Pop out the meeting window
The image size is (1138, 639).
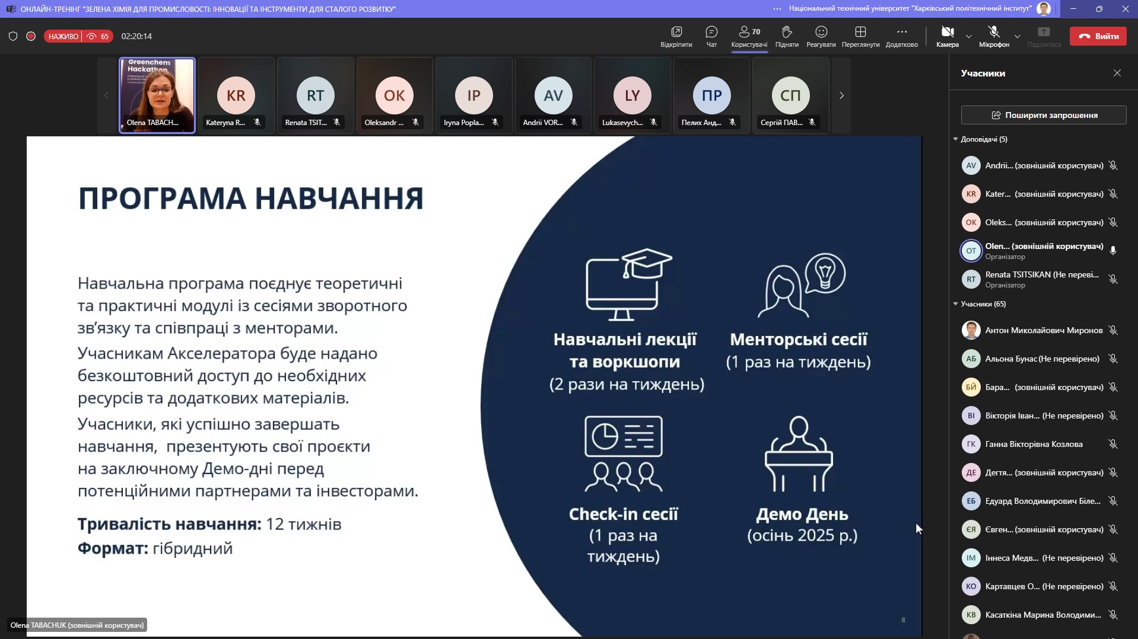[x=676, y=36]
